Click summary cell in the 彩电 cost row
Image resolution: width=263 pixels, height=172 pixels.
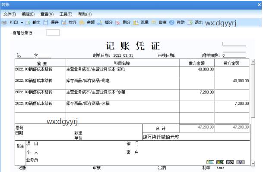tap(40, 72)
